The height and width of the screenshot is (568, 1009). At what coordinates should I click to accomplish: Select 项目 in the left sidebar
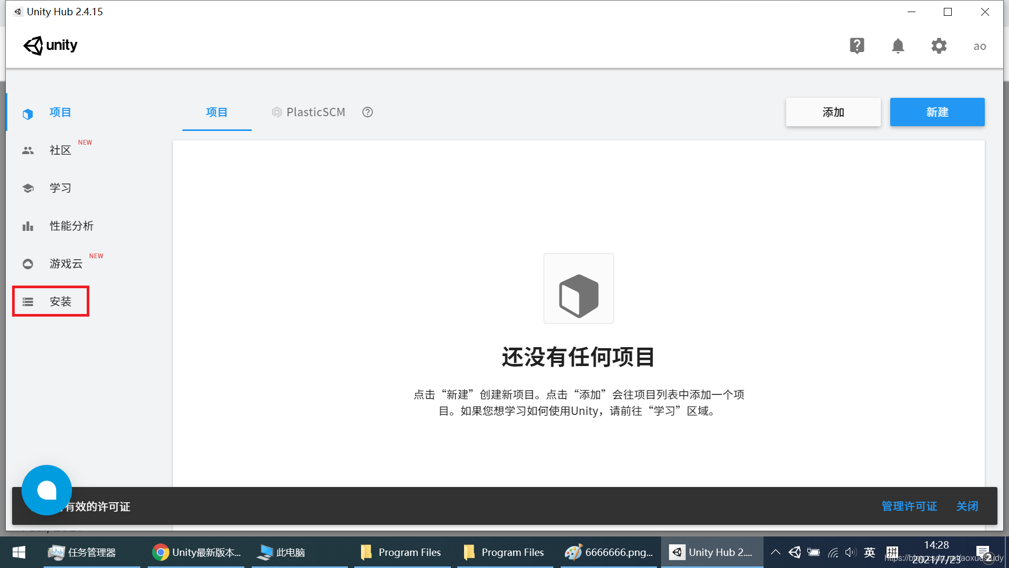[60, 112]
